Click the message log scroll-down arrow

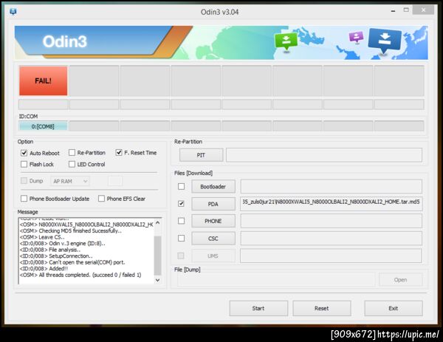pyautogui.click(x=158, y=280)
